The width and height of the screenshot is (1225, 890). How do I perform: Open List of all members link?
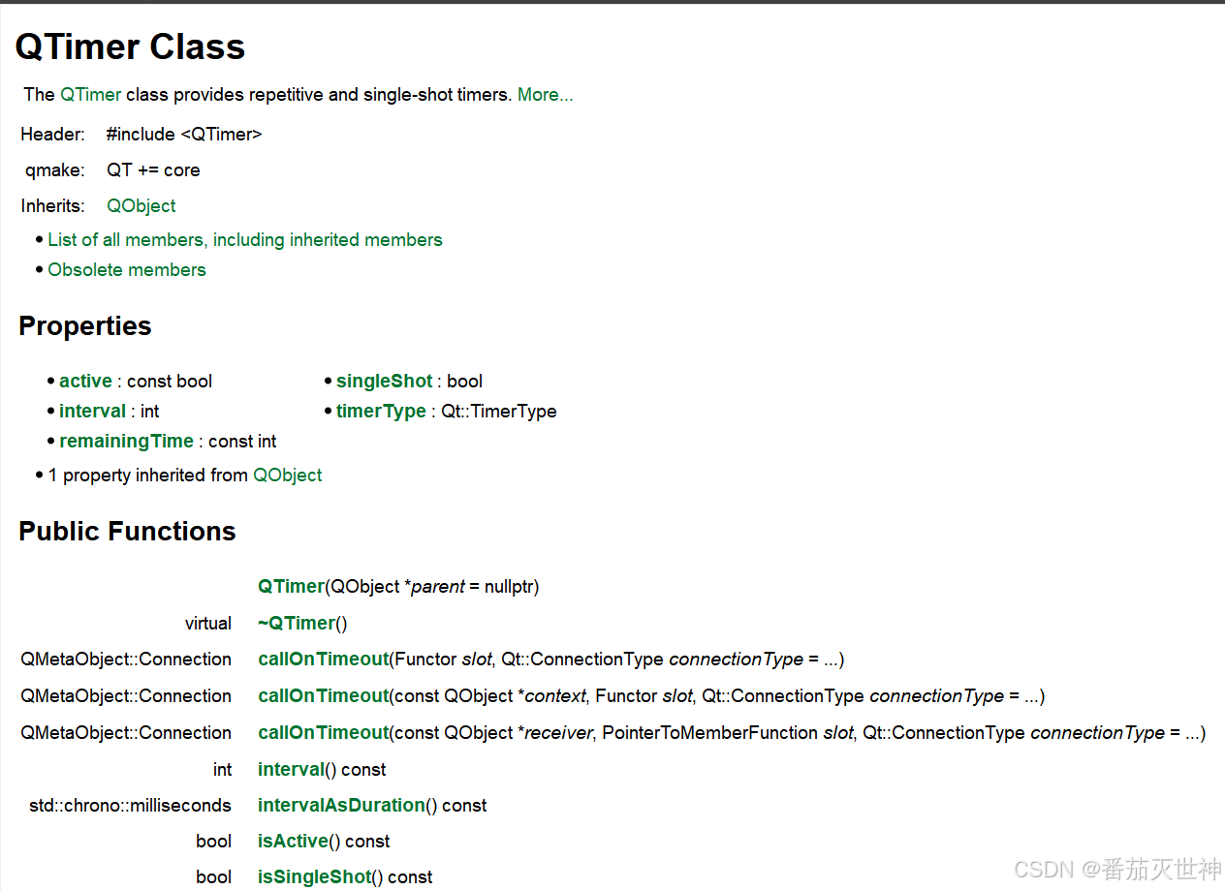[245, 240]
